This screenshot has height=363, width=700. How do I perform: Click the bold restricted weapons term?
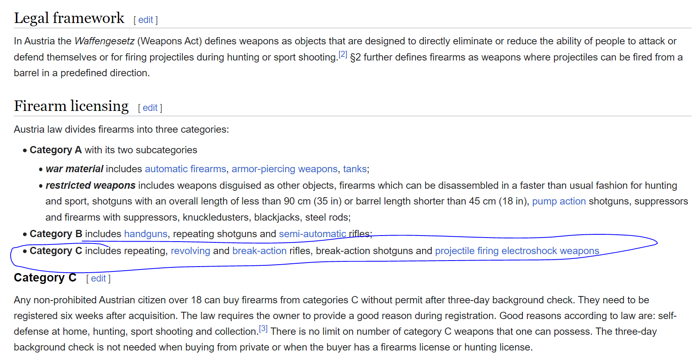point(91,186)
